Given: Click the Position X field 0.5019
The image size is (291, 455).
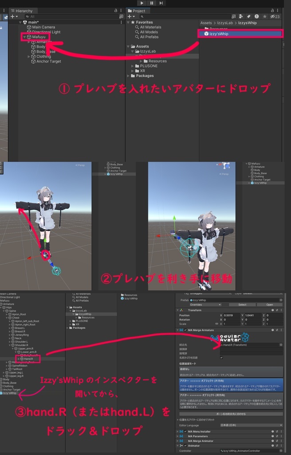Looking at the screenshot, I should point(231,315).
